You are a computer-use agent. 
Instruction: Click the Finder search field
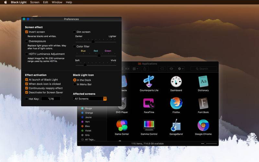click(x=204, y=69)
